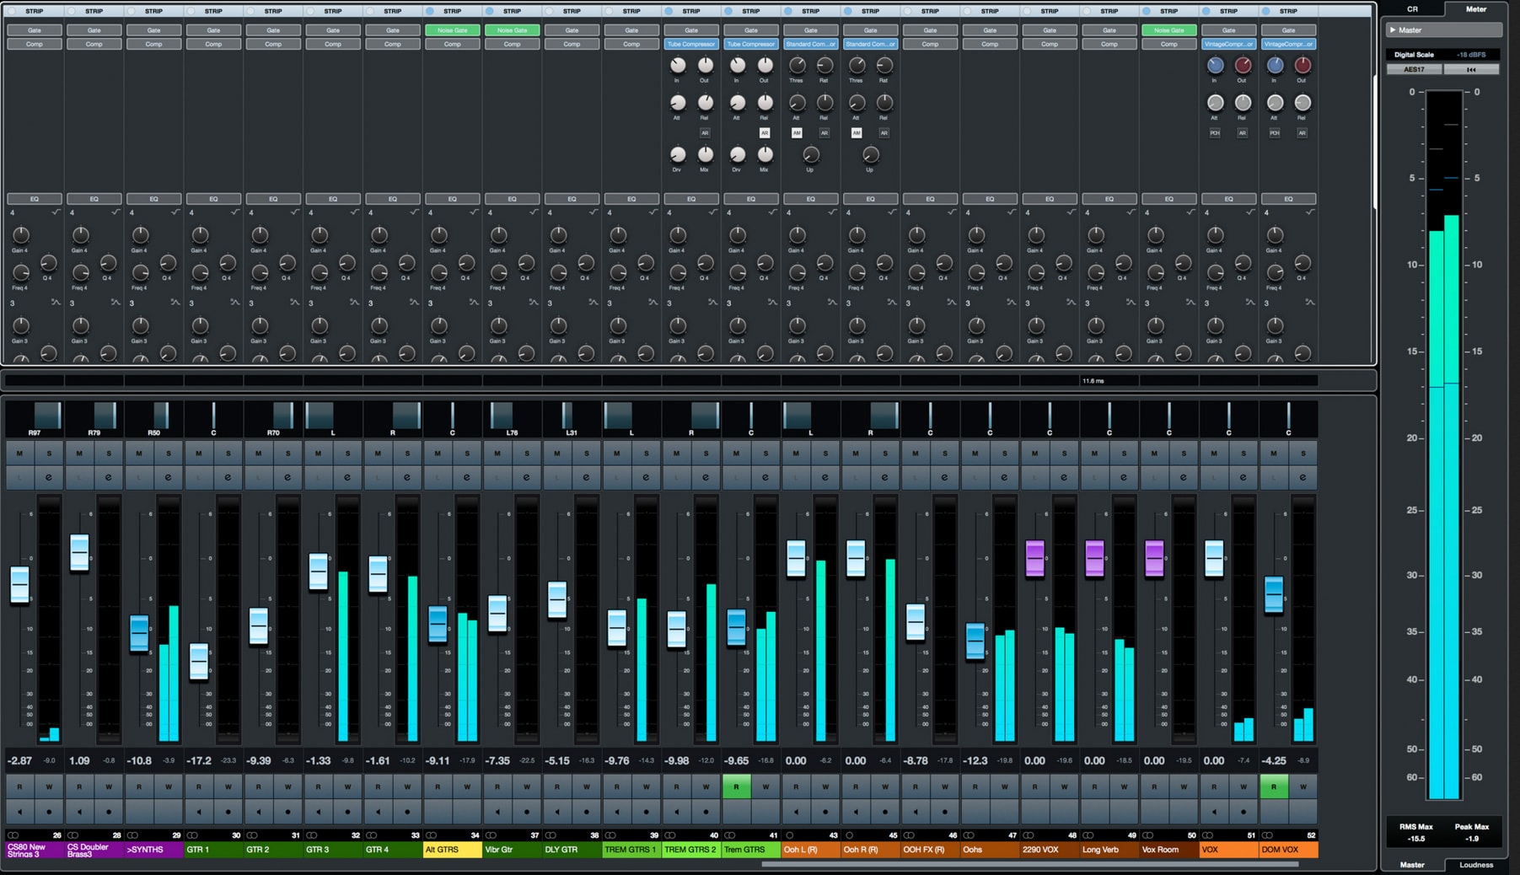Click Tube Compressor label on TREM GTRS 2

click(691, 44)
